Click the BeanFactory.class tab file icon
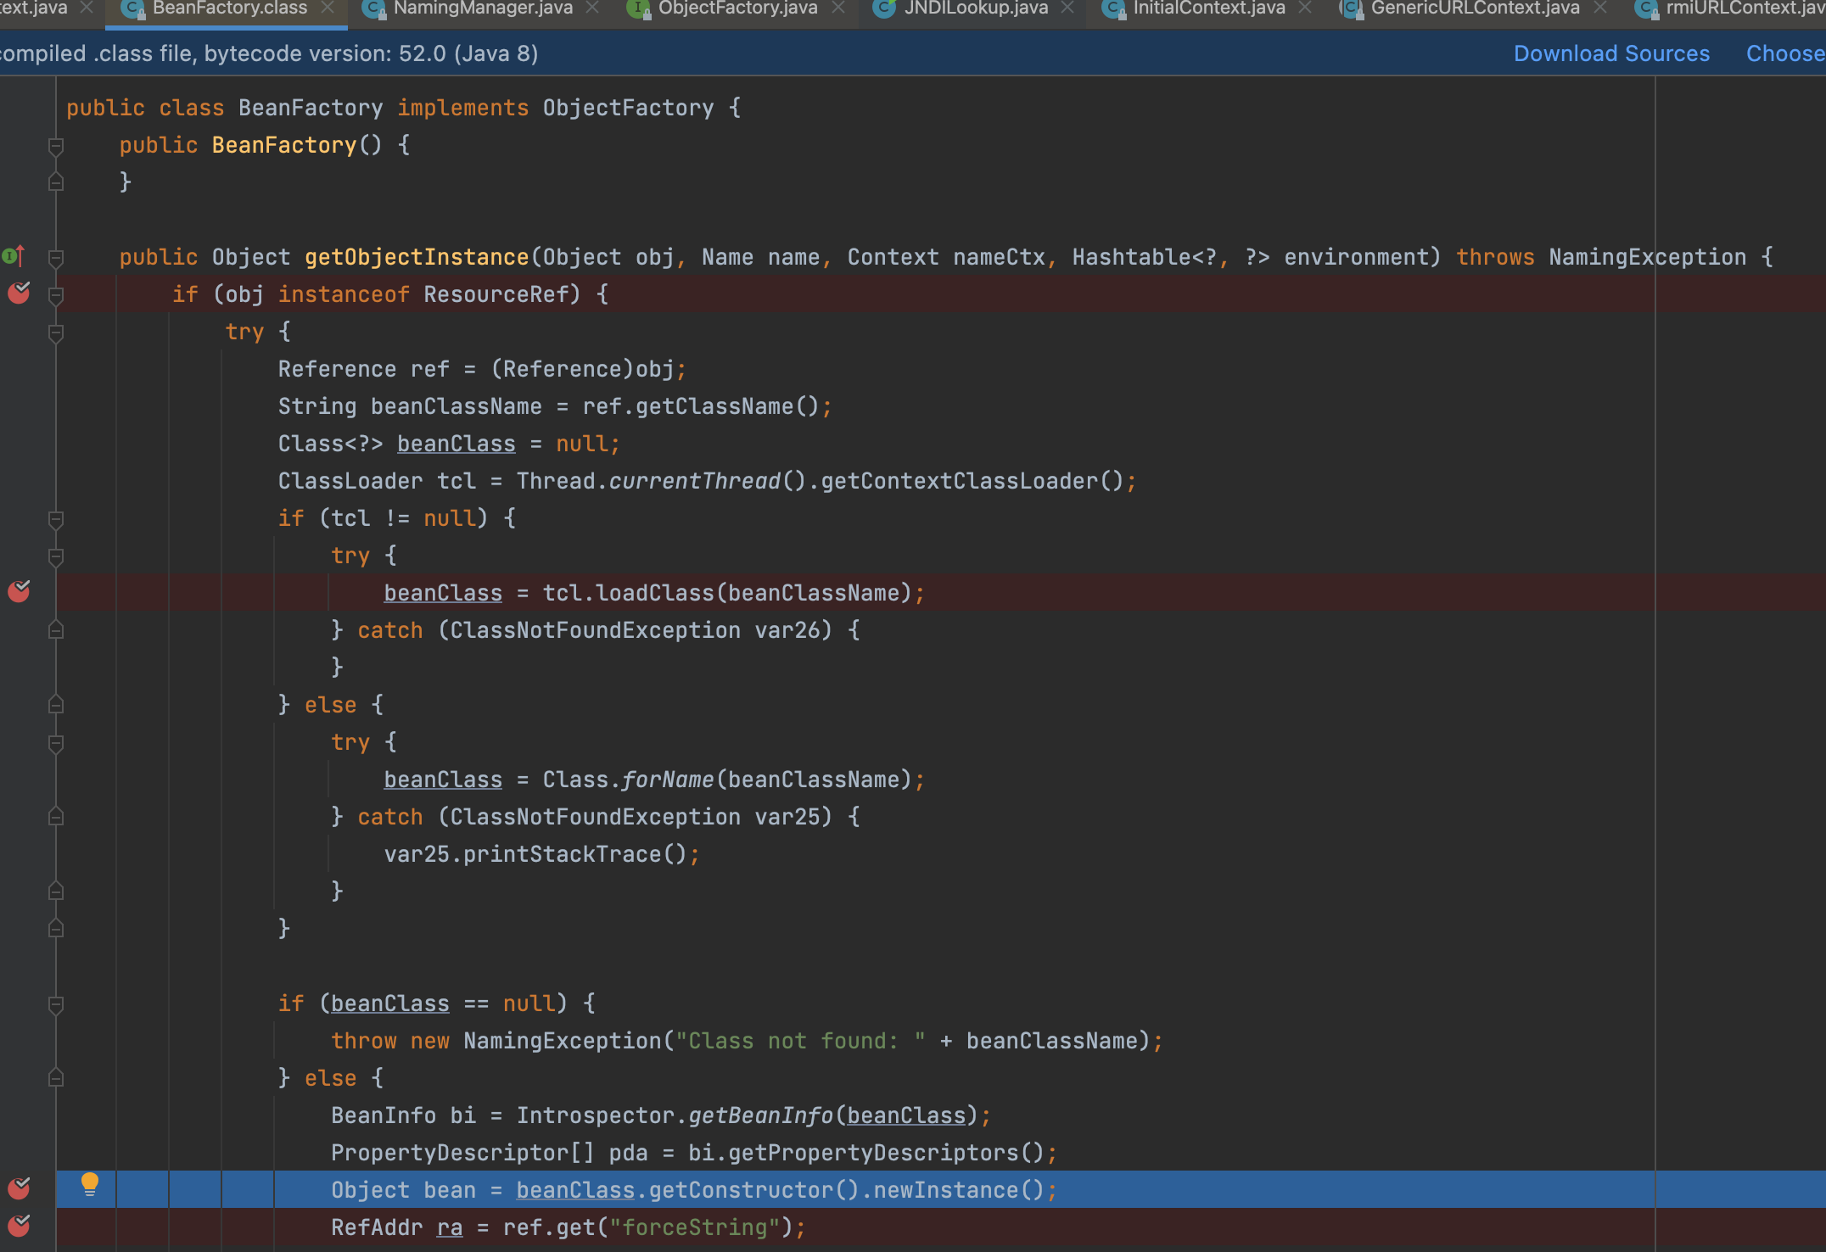 click(132, 9)
